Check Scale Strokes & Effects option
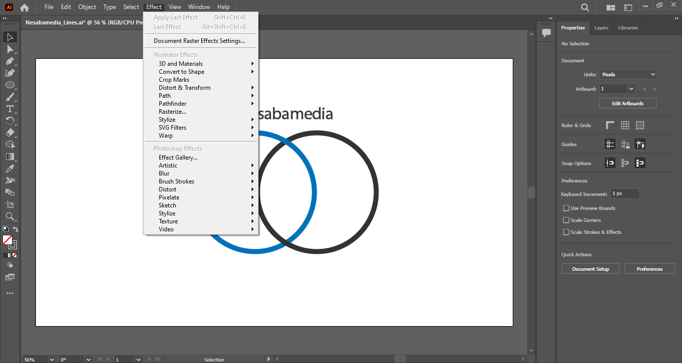The width and height of the screenshot is (682, 363). (x=566, y=232)
